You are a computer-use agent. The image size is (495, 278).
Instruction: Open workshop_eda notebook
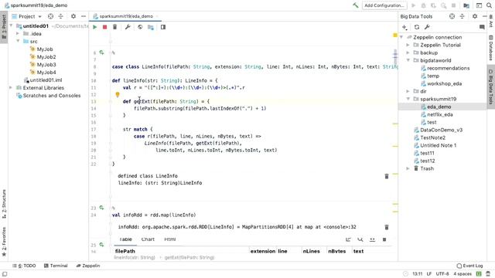(x=444, y=83)
